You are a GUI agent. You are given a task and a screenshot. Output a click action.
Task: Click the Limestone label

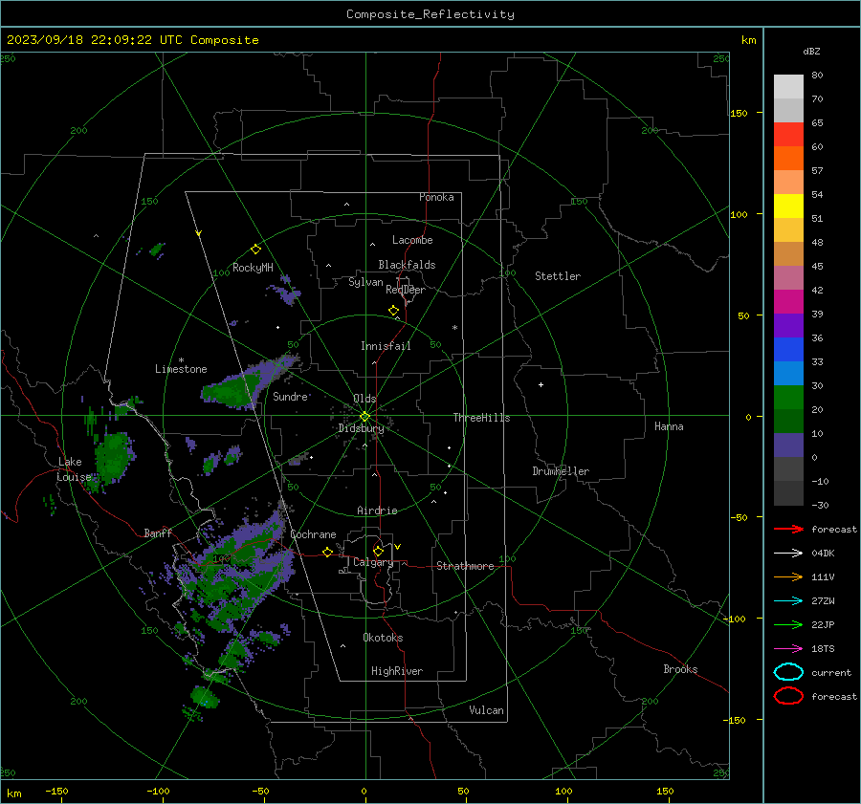pos(181,369)
